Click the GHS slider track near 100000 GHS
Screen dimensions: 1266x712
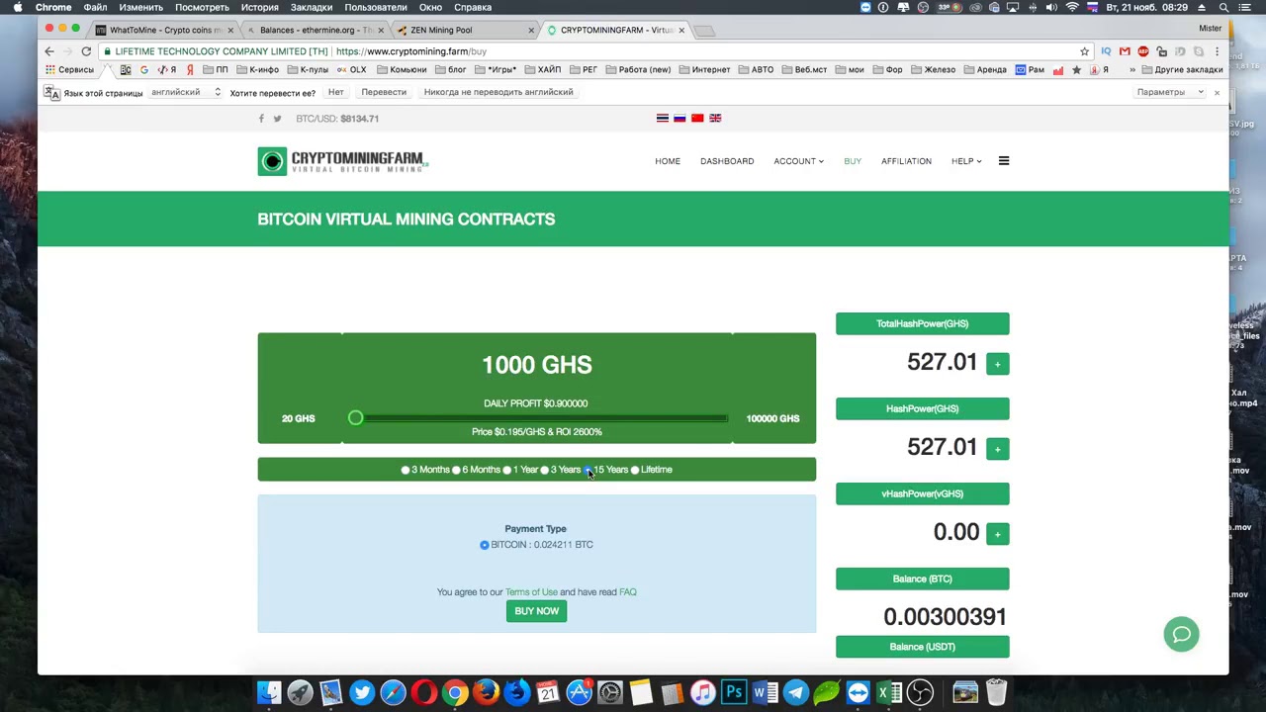click(x=720, y=418)
